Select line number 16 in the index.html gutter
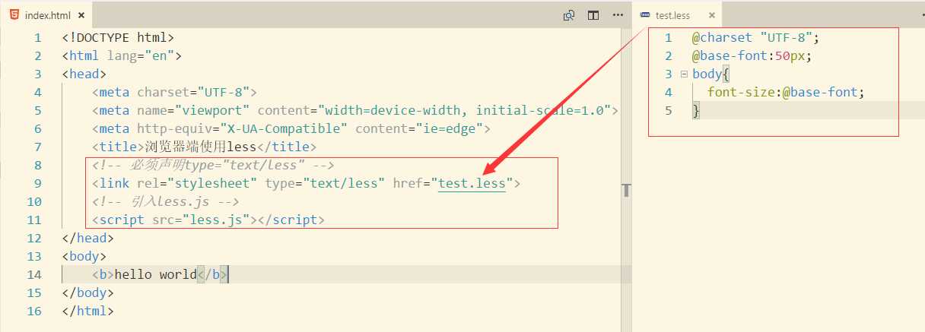Viewport: 925px width, 332px height. click(x=34, y=311)
